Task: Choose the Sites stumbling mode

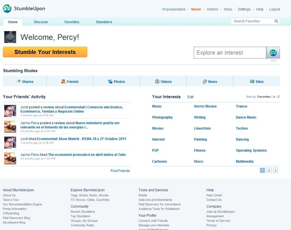Action: [257, 82]
